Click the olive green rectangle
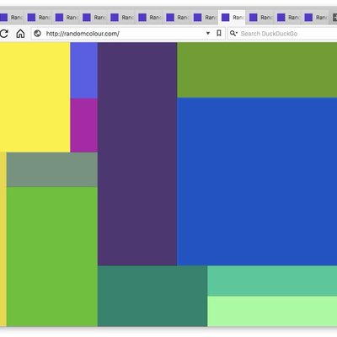The image size is (337, 337). point(257,70)
